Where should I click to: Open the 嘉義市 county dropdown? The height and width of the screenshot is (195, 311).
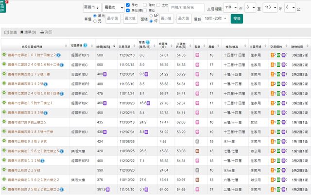pyautogui.click(x=92, y=7)
